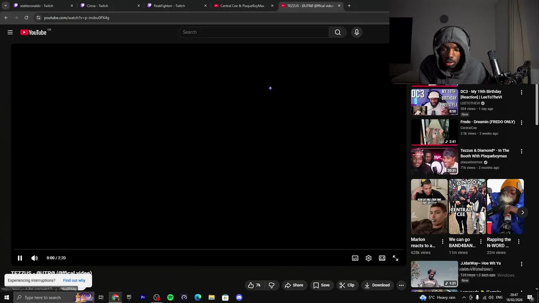Reload the YouTube page

26,18
